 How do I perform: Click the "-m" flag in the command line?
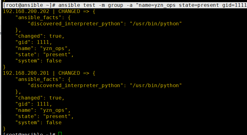point(102,5)
